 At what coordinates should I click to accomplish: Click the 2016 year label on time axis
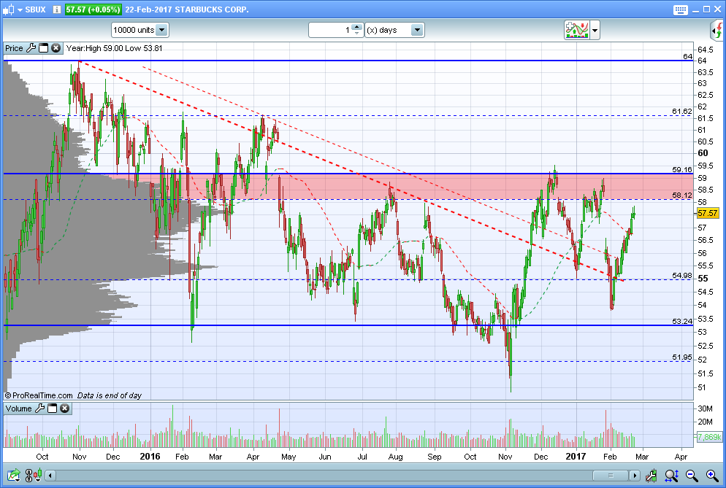point(150,457)
